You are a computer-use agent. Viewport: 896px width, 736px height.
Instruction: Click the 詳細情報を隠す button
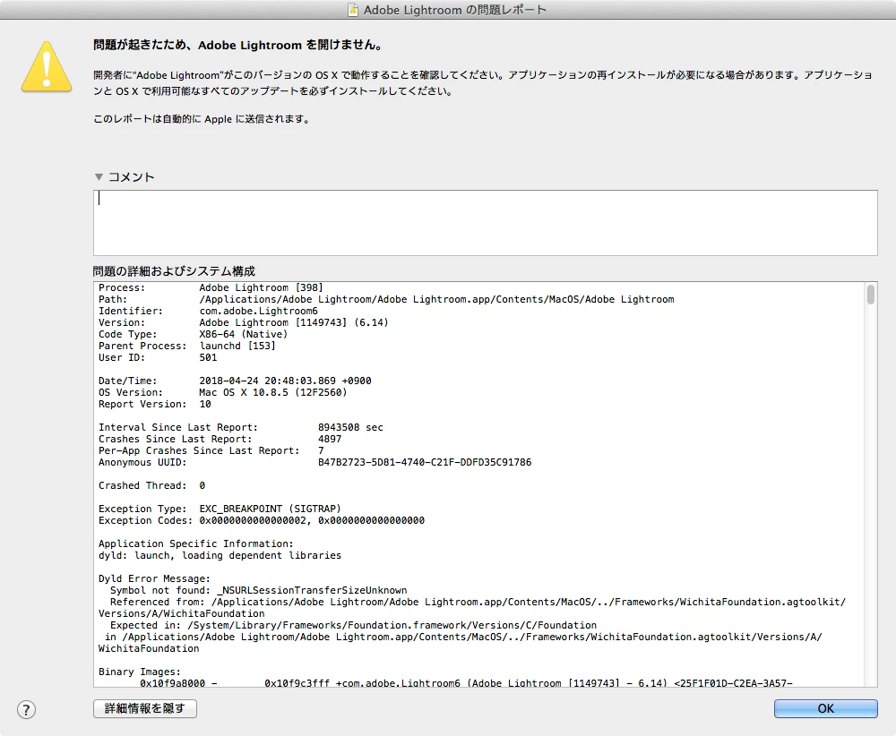tap(145, 708)
